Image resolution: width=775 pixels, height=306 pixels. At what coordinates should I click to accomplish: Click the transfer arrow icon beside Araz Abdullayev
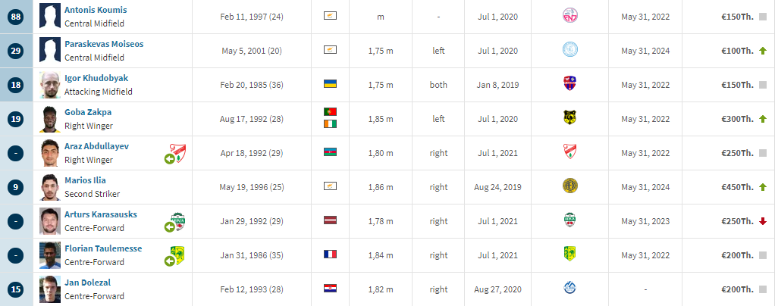170,159
